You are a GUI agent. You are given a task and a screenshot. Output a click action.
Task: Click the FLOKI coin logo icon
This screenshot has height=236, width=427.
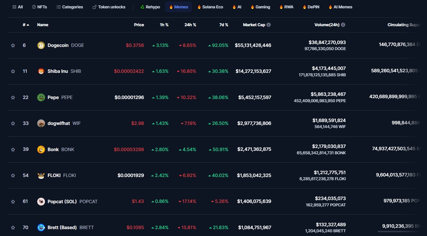tap(41, 176)
